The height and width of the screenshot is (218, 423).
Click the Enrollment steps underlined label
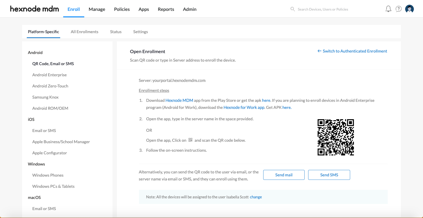154,90
